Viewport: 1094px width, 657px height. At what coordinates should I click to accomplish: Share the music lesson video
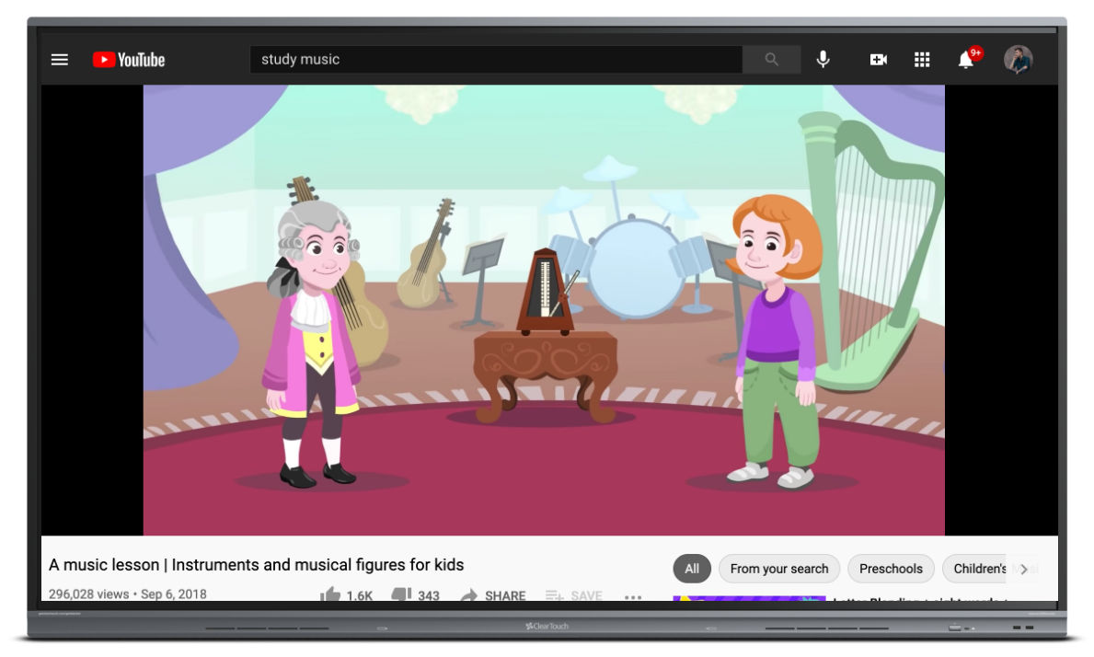493,595
